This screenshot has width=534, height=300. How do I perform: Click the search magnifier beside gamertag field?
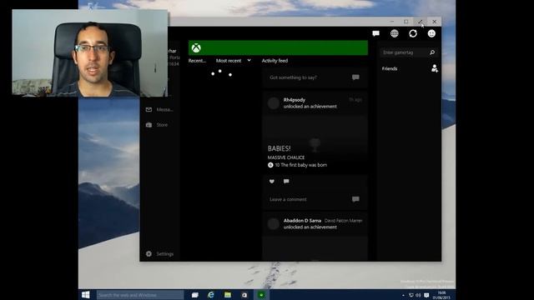(x=432, y=52)
